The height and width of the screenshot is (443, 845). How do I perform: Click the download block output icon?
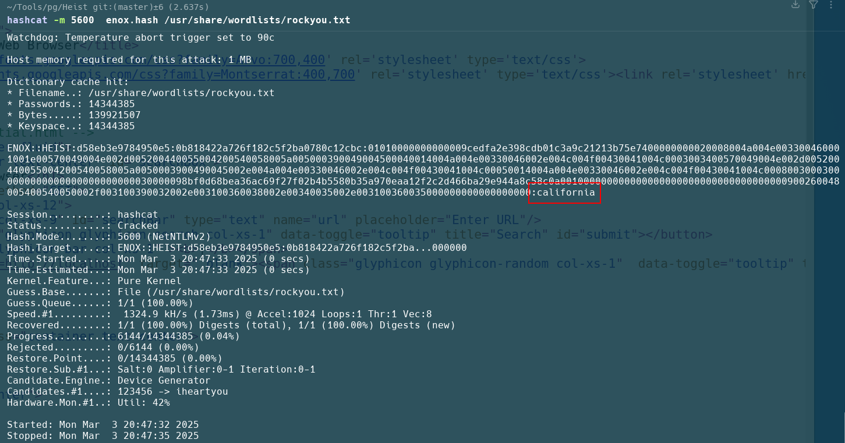[x=795, y=5]
